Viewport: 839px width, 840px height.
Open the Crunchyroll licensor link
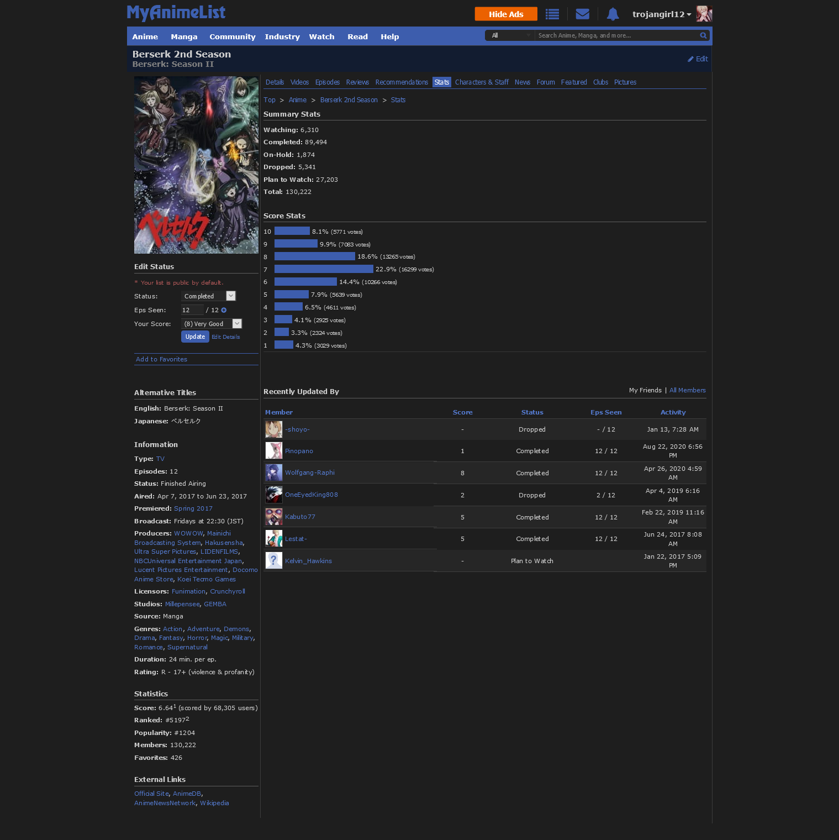tap(228, 591)
